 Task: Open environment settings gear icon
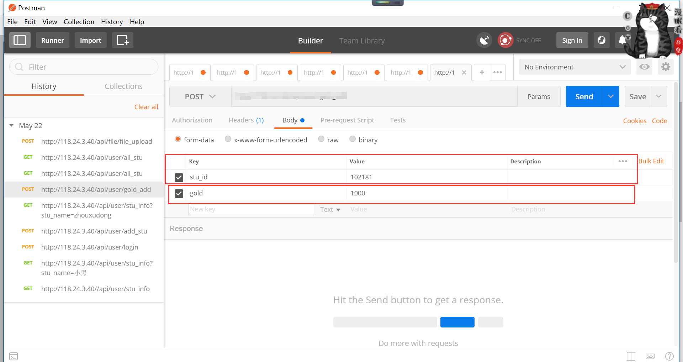[x=666, y=67]
